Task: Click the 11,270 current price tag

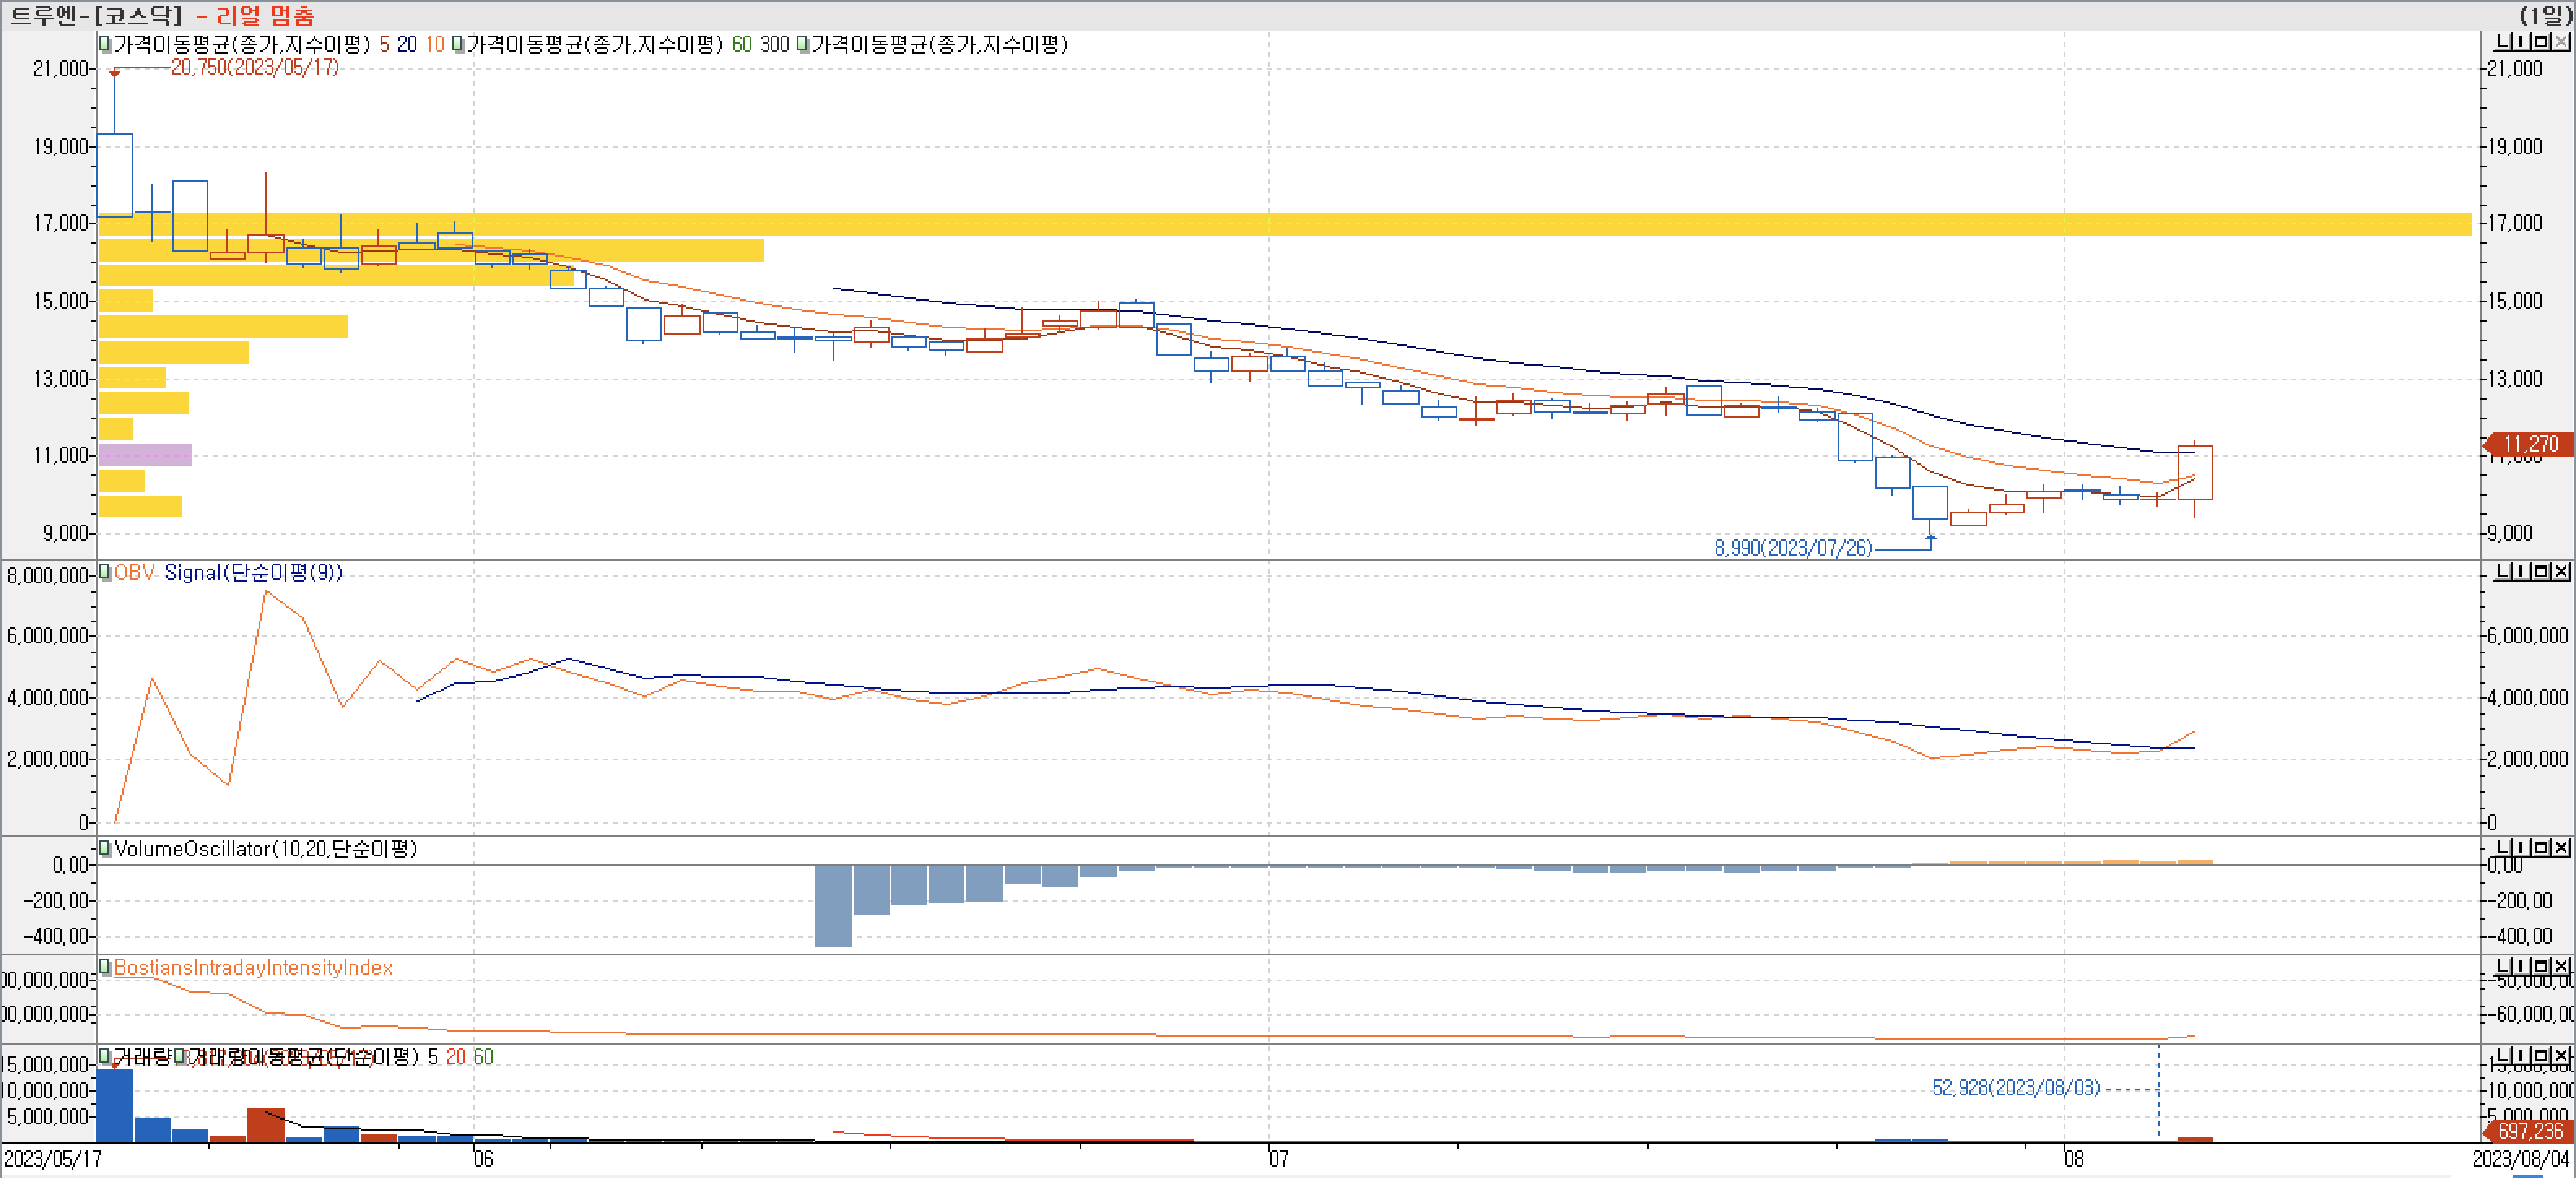Action: pyautogui.click(x=2530, y=444)
